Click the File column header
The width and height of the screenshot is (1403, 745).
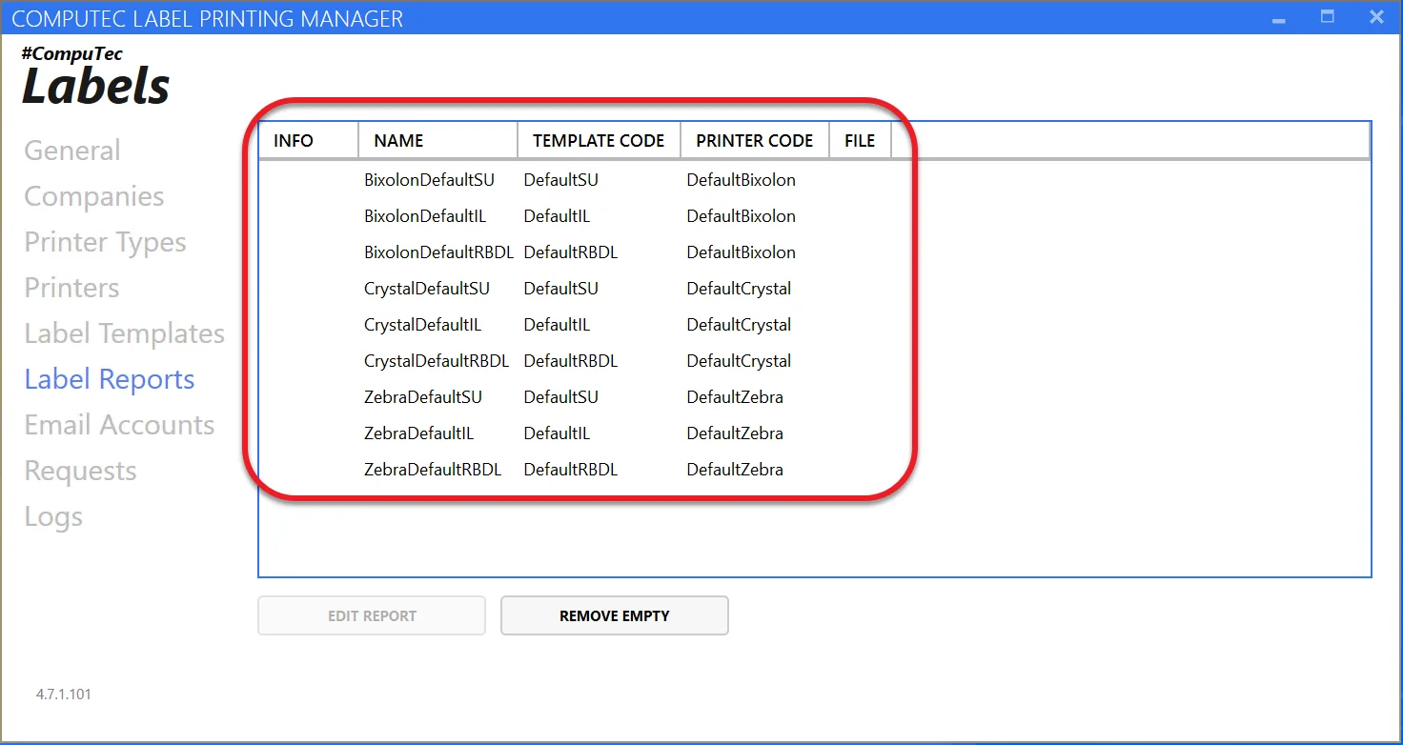(859, 140)
